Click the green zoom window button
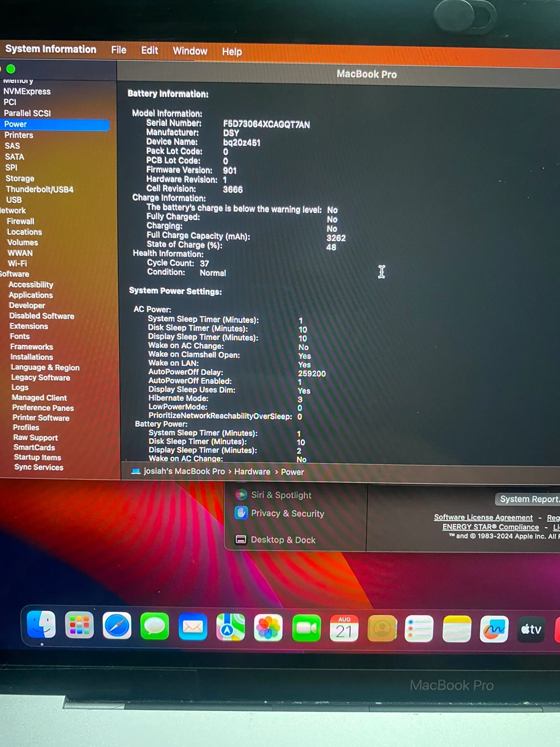 point(11,69)
